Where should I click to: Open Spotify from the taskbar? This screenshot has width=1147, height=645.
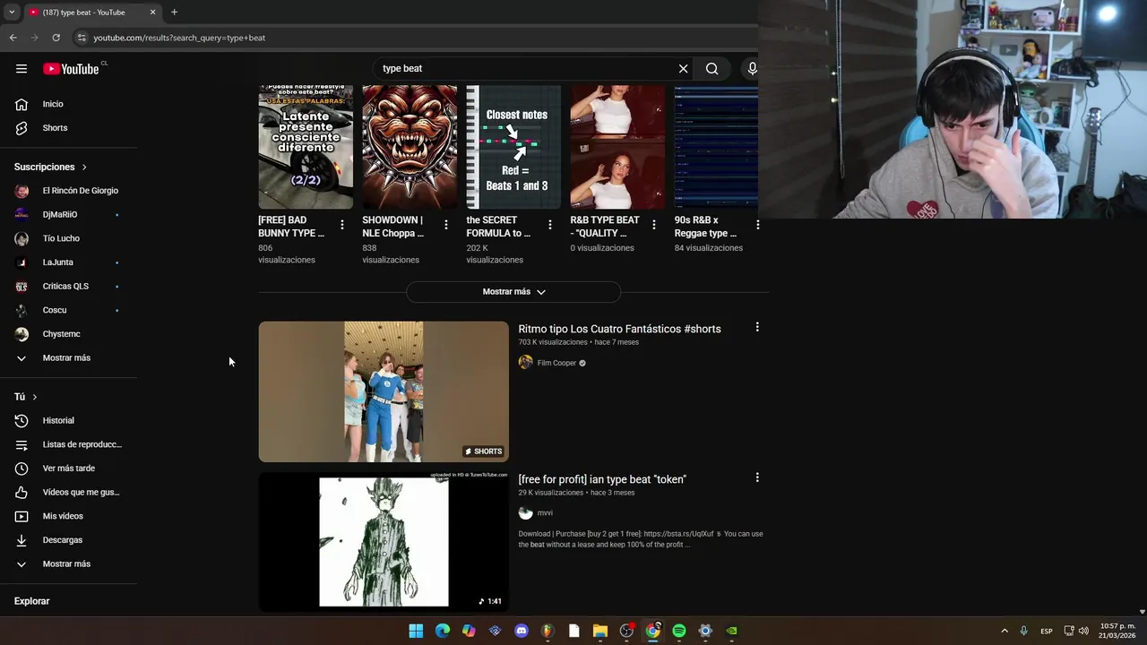679,631
